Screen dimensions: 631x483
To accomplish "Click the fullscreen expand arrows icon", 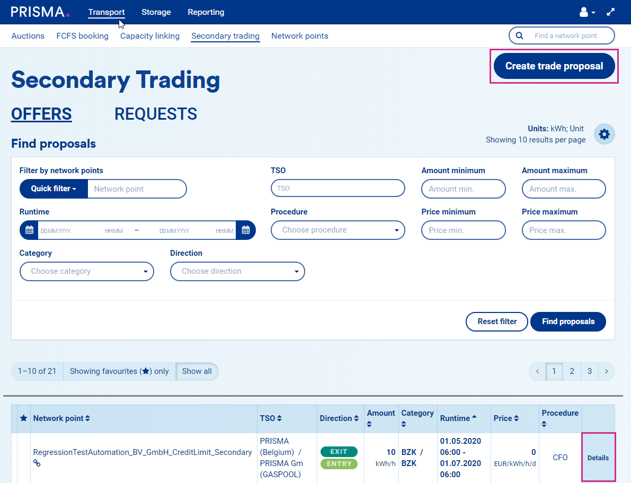I will point(610,12).
